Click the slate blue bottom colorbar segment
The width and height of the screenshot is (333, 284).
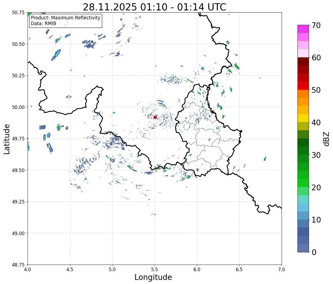(x=303, y=248)
